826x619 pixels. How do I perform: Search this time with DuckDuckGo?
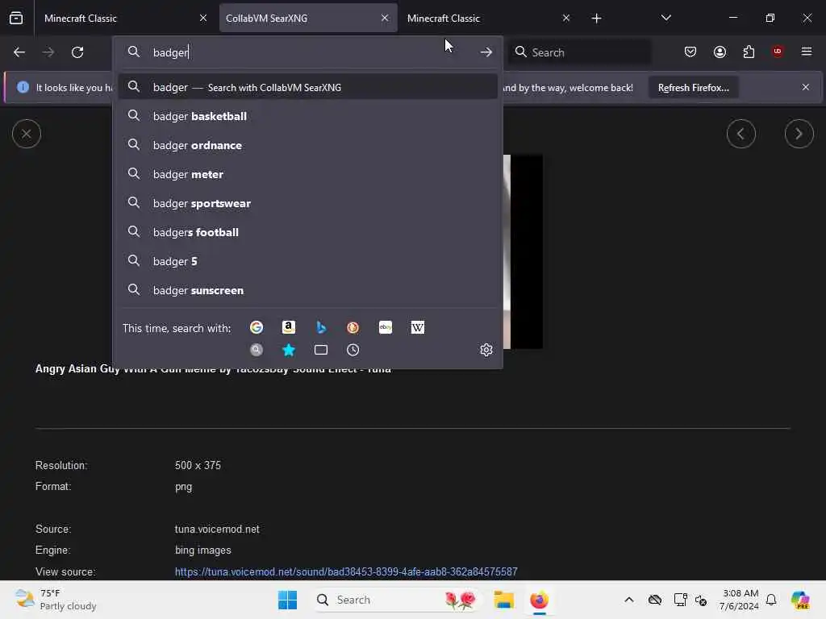tap(353, 327)
